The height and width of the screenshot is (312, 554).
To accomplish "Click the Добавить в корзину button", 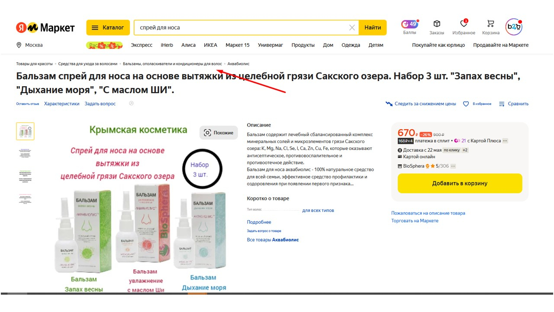I will pyautogui.click(x=460, y=183).
